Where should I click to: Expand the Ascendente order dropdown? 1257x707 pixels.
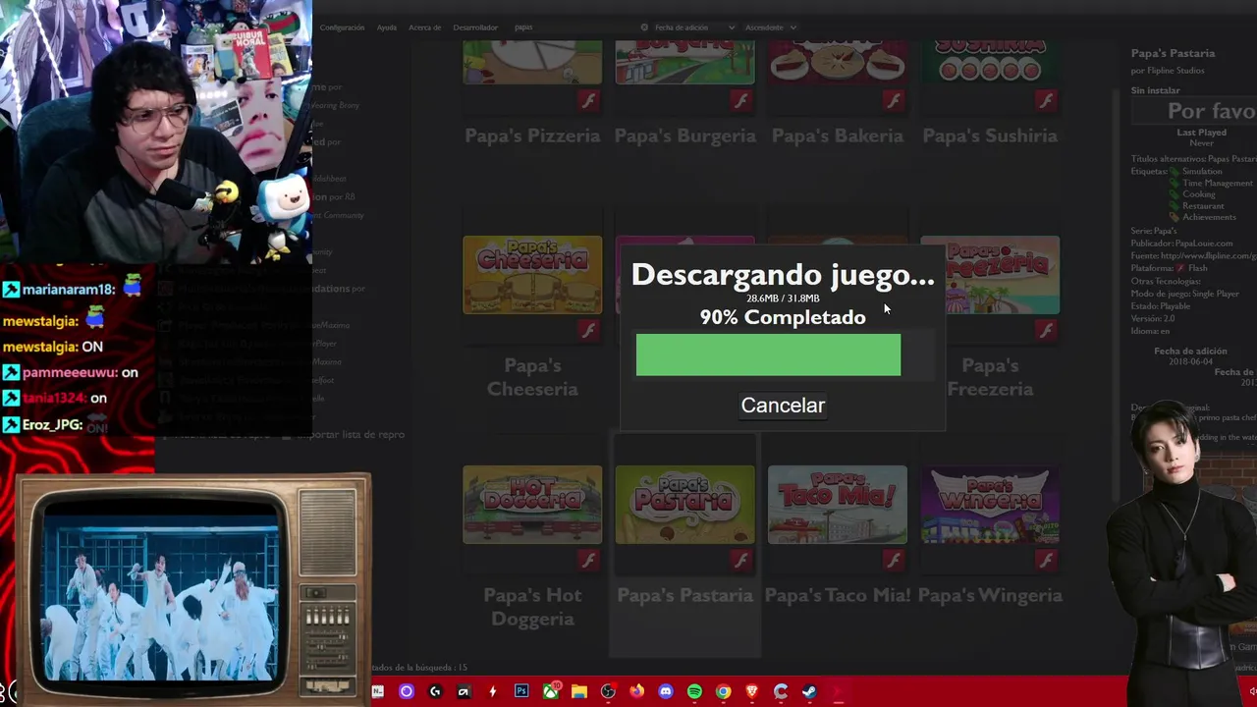[x=771, y=27]
